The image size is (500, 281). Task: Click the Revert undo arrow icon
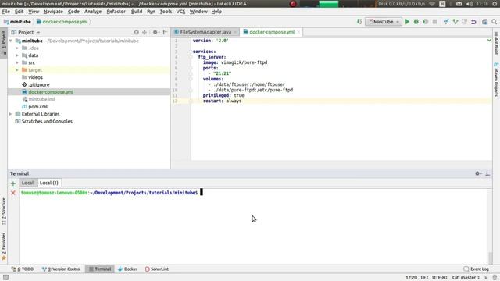tap(474, 22)
